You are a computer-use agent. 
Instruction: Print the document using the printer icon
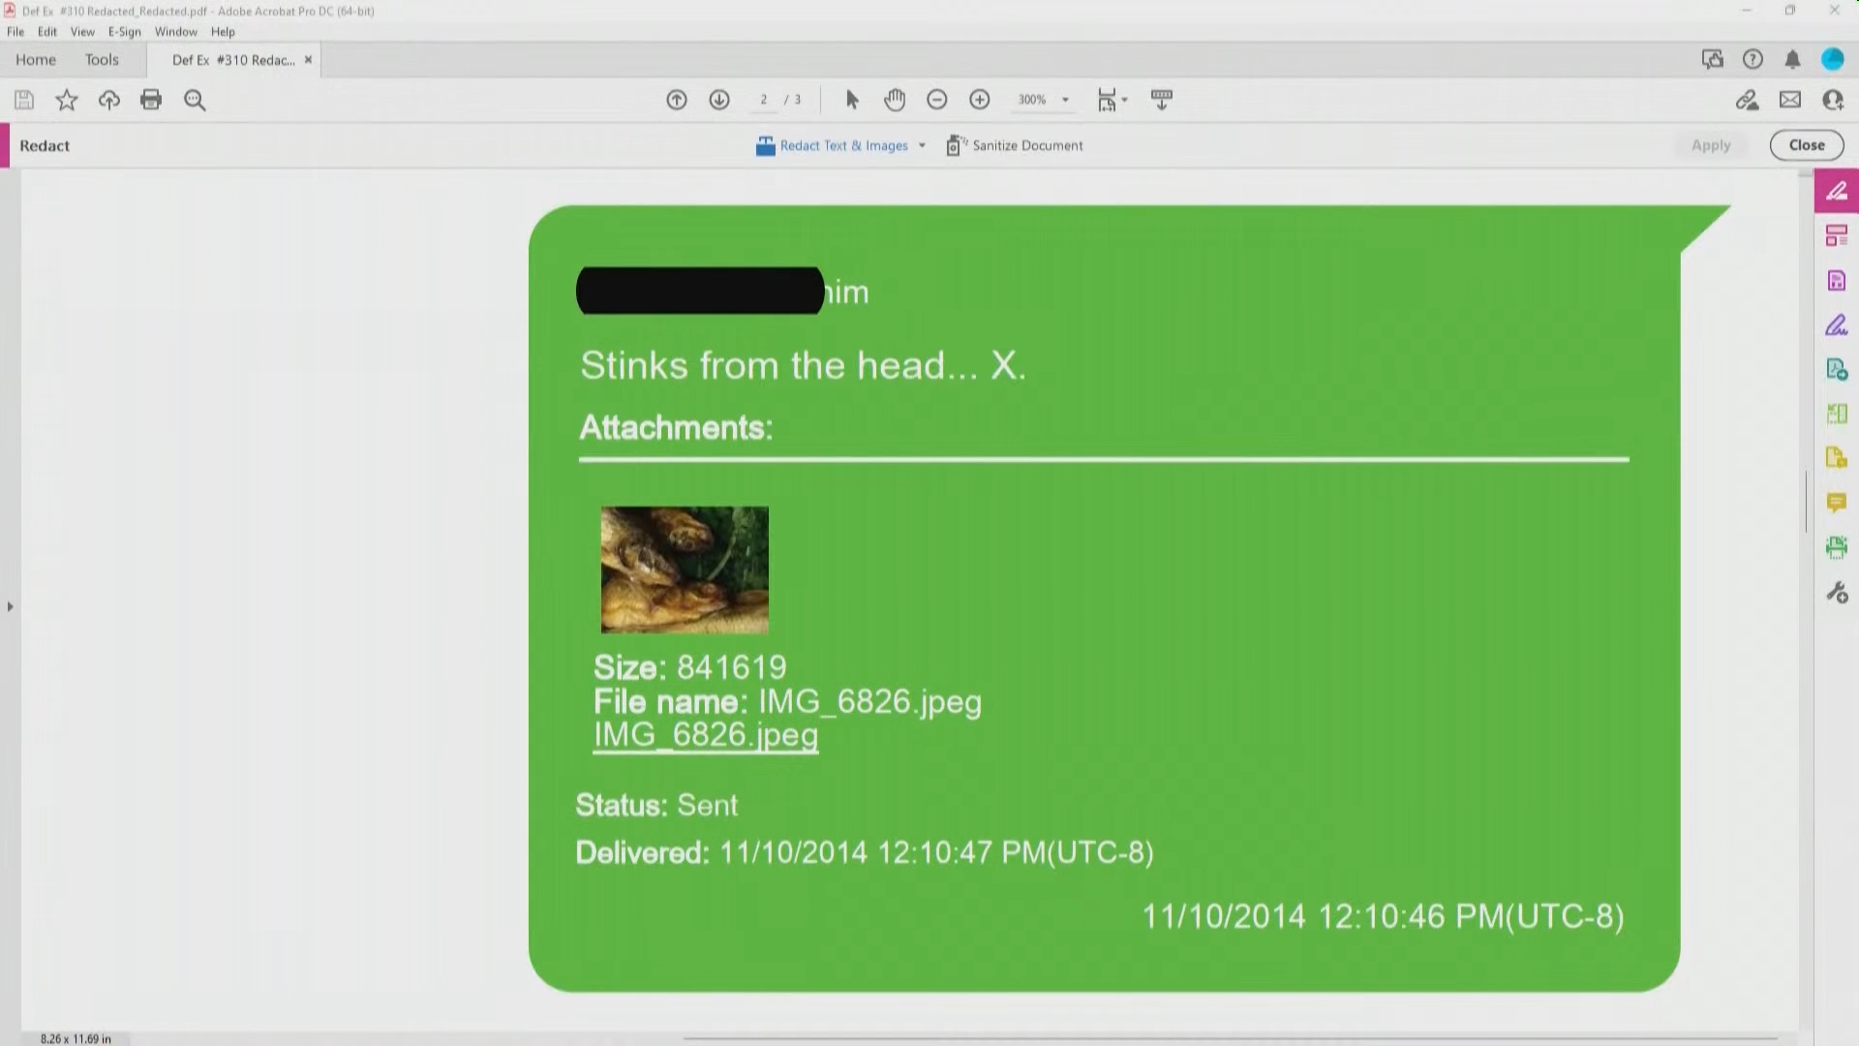[151, 100]
